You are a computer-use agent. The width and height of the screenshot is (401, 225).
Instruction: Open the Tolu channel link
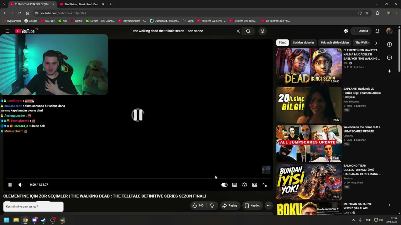click(x=346, y=63)
